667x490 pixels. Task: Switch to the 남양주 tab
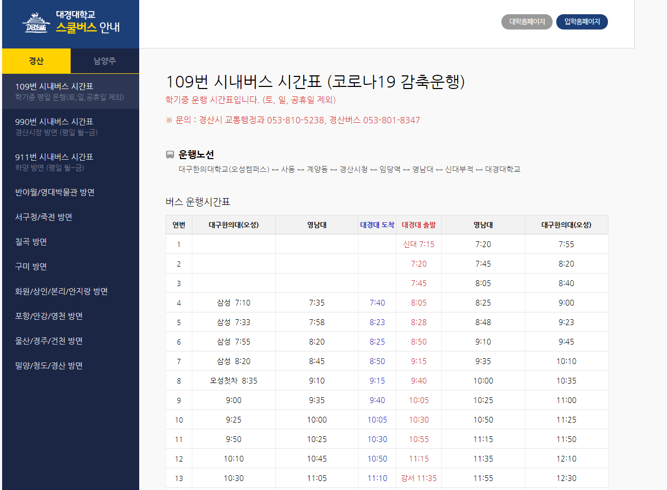pos(105,61)
